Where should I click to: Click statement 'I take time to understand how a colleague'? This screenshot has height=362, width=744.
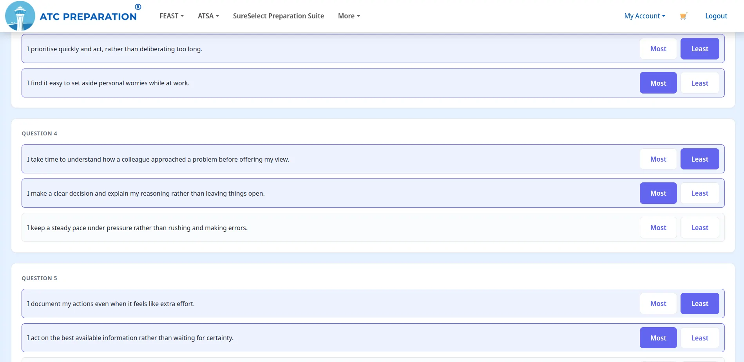point(158,159)
